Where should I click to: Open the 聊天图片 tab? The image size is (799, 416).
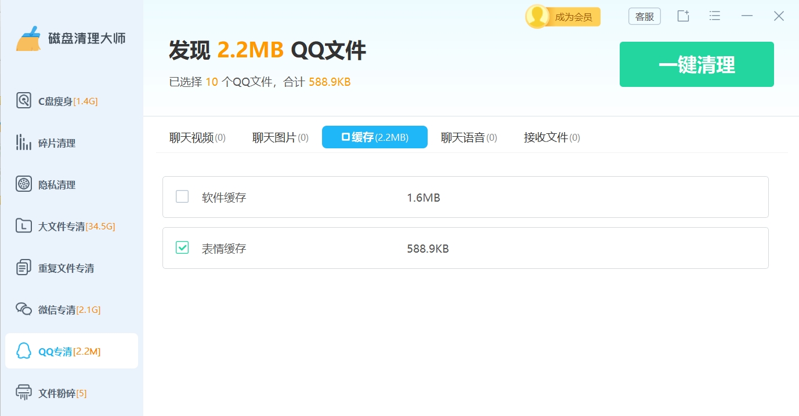[x=280, y=137]
